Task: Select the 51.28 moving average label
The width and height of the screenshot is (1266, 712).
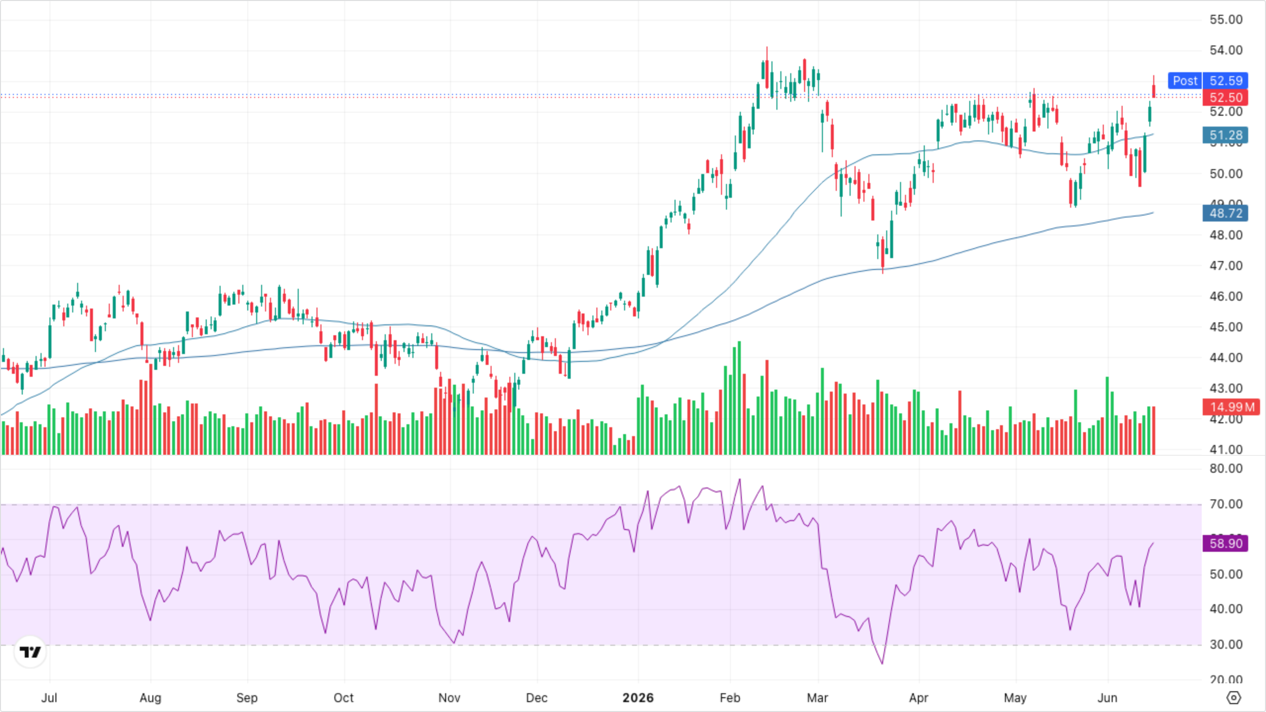Action: pos(1225,135)
